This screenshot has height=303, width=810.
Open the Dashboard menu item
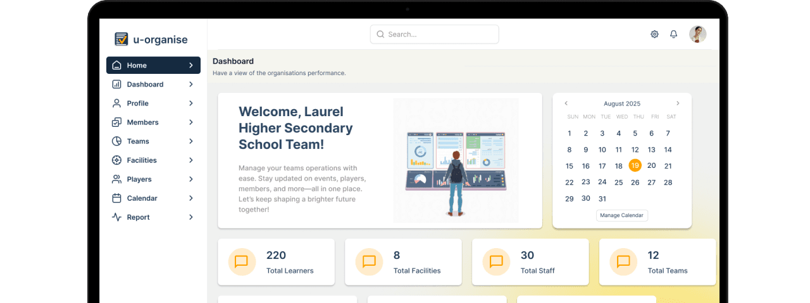click(153, 84)
